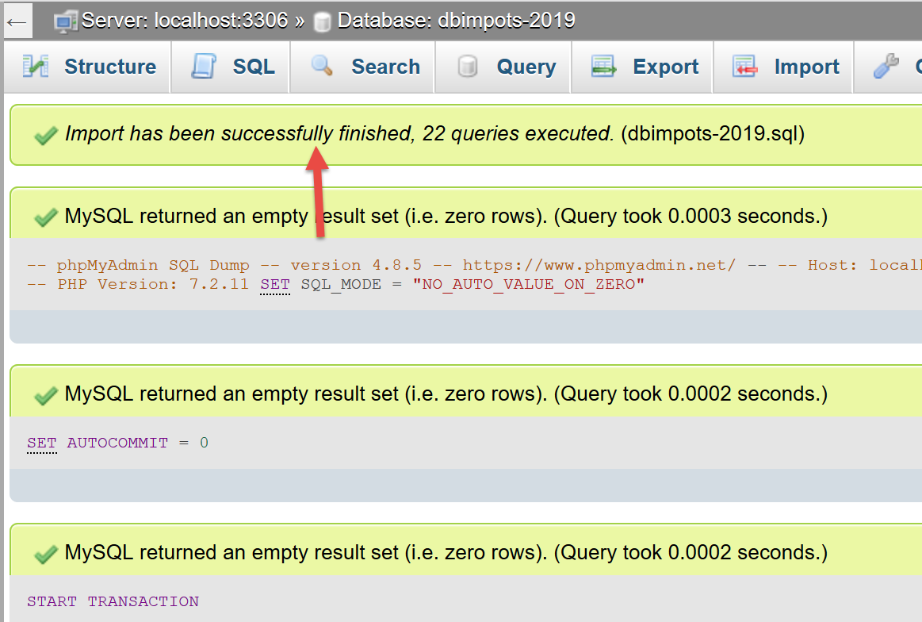Click the SET keyword before SQL_MODE
Screen dimensions: 922x622
[275, 284]
